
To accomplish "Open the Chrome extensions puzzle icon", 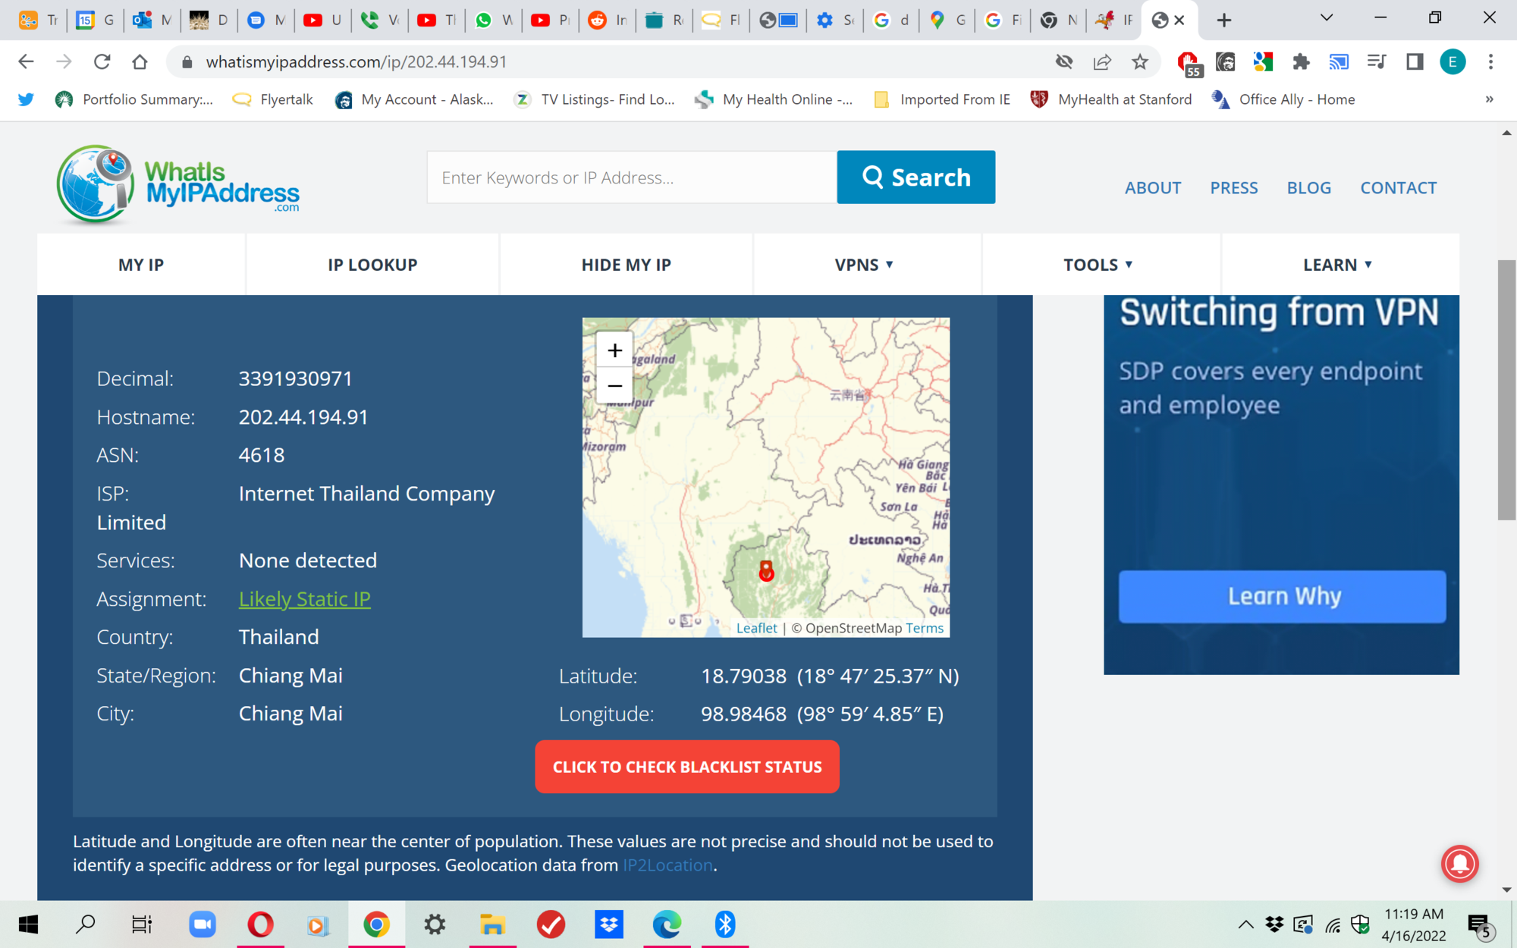I will tap(1301, 62).
